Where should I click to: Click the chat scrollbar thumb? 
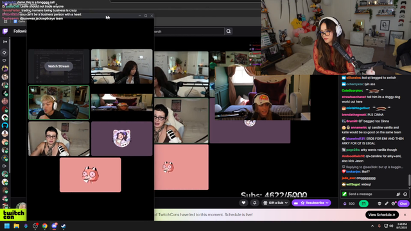coord(410,180)
